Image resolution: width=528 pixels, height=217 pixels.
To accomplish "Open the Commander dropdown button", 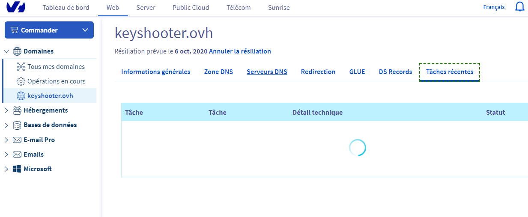I will 49,30.
